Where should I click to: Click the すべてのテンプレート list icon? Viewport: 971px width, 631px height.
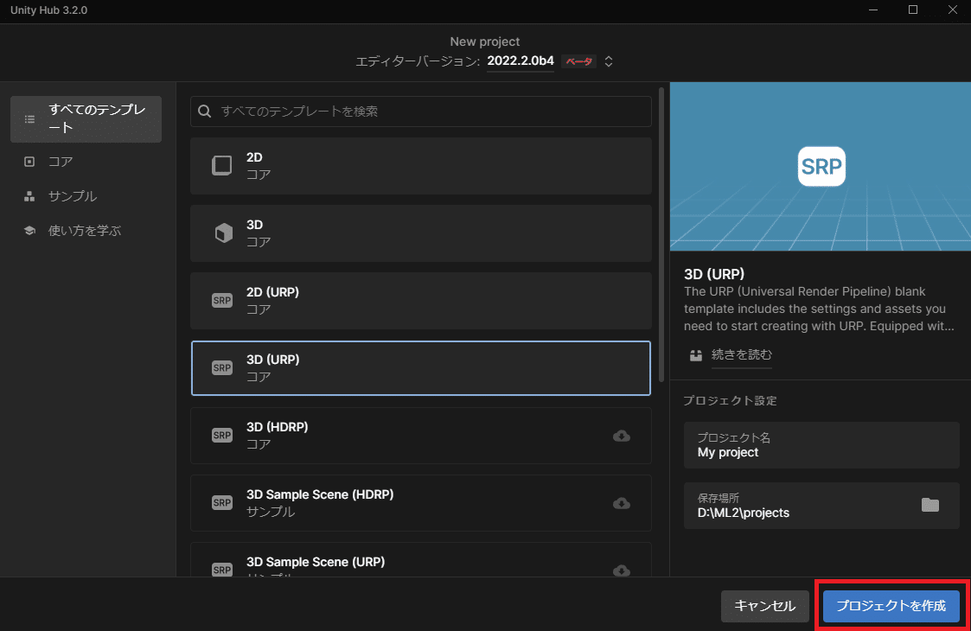click(29, 118)
